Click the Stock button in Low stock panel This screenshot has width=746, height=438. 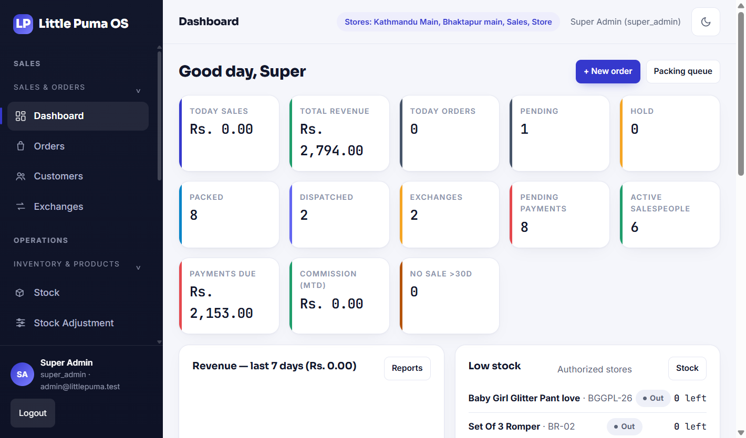[687, 368]
